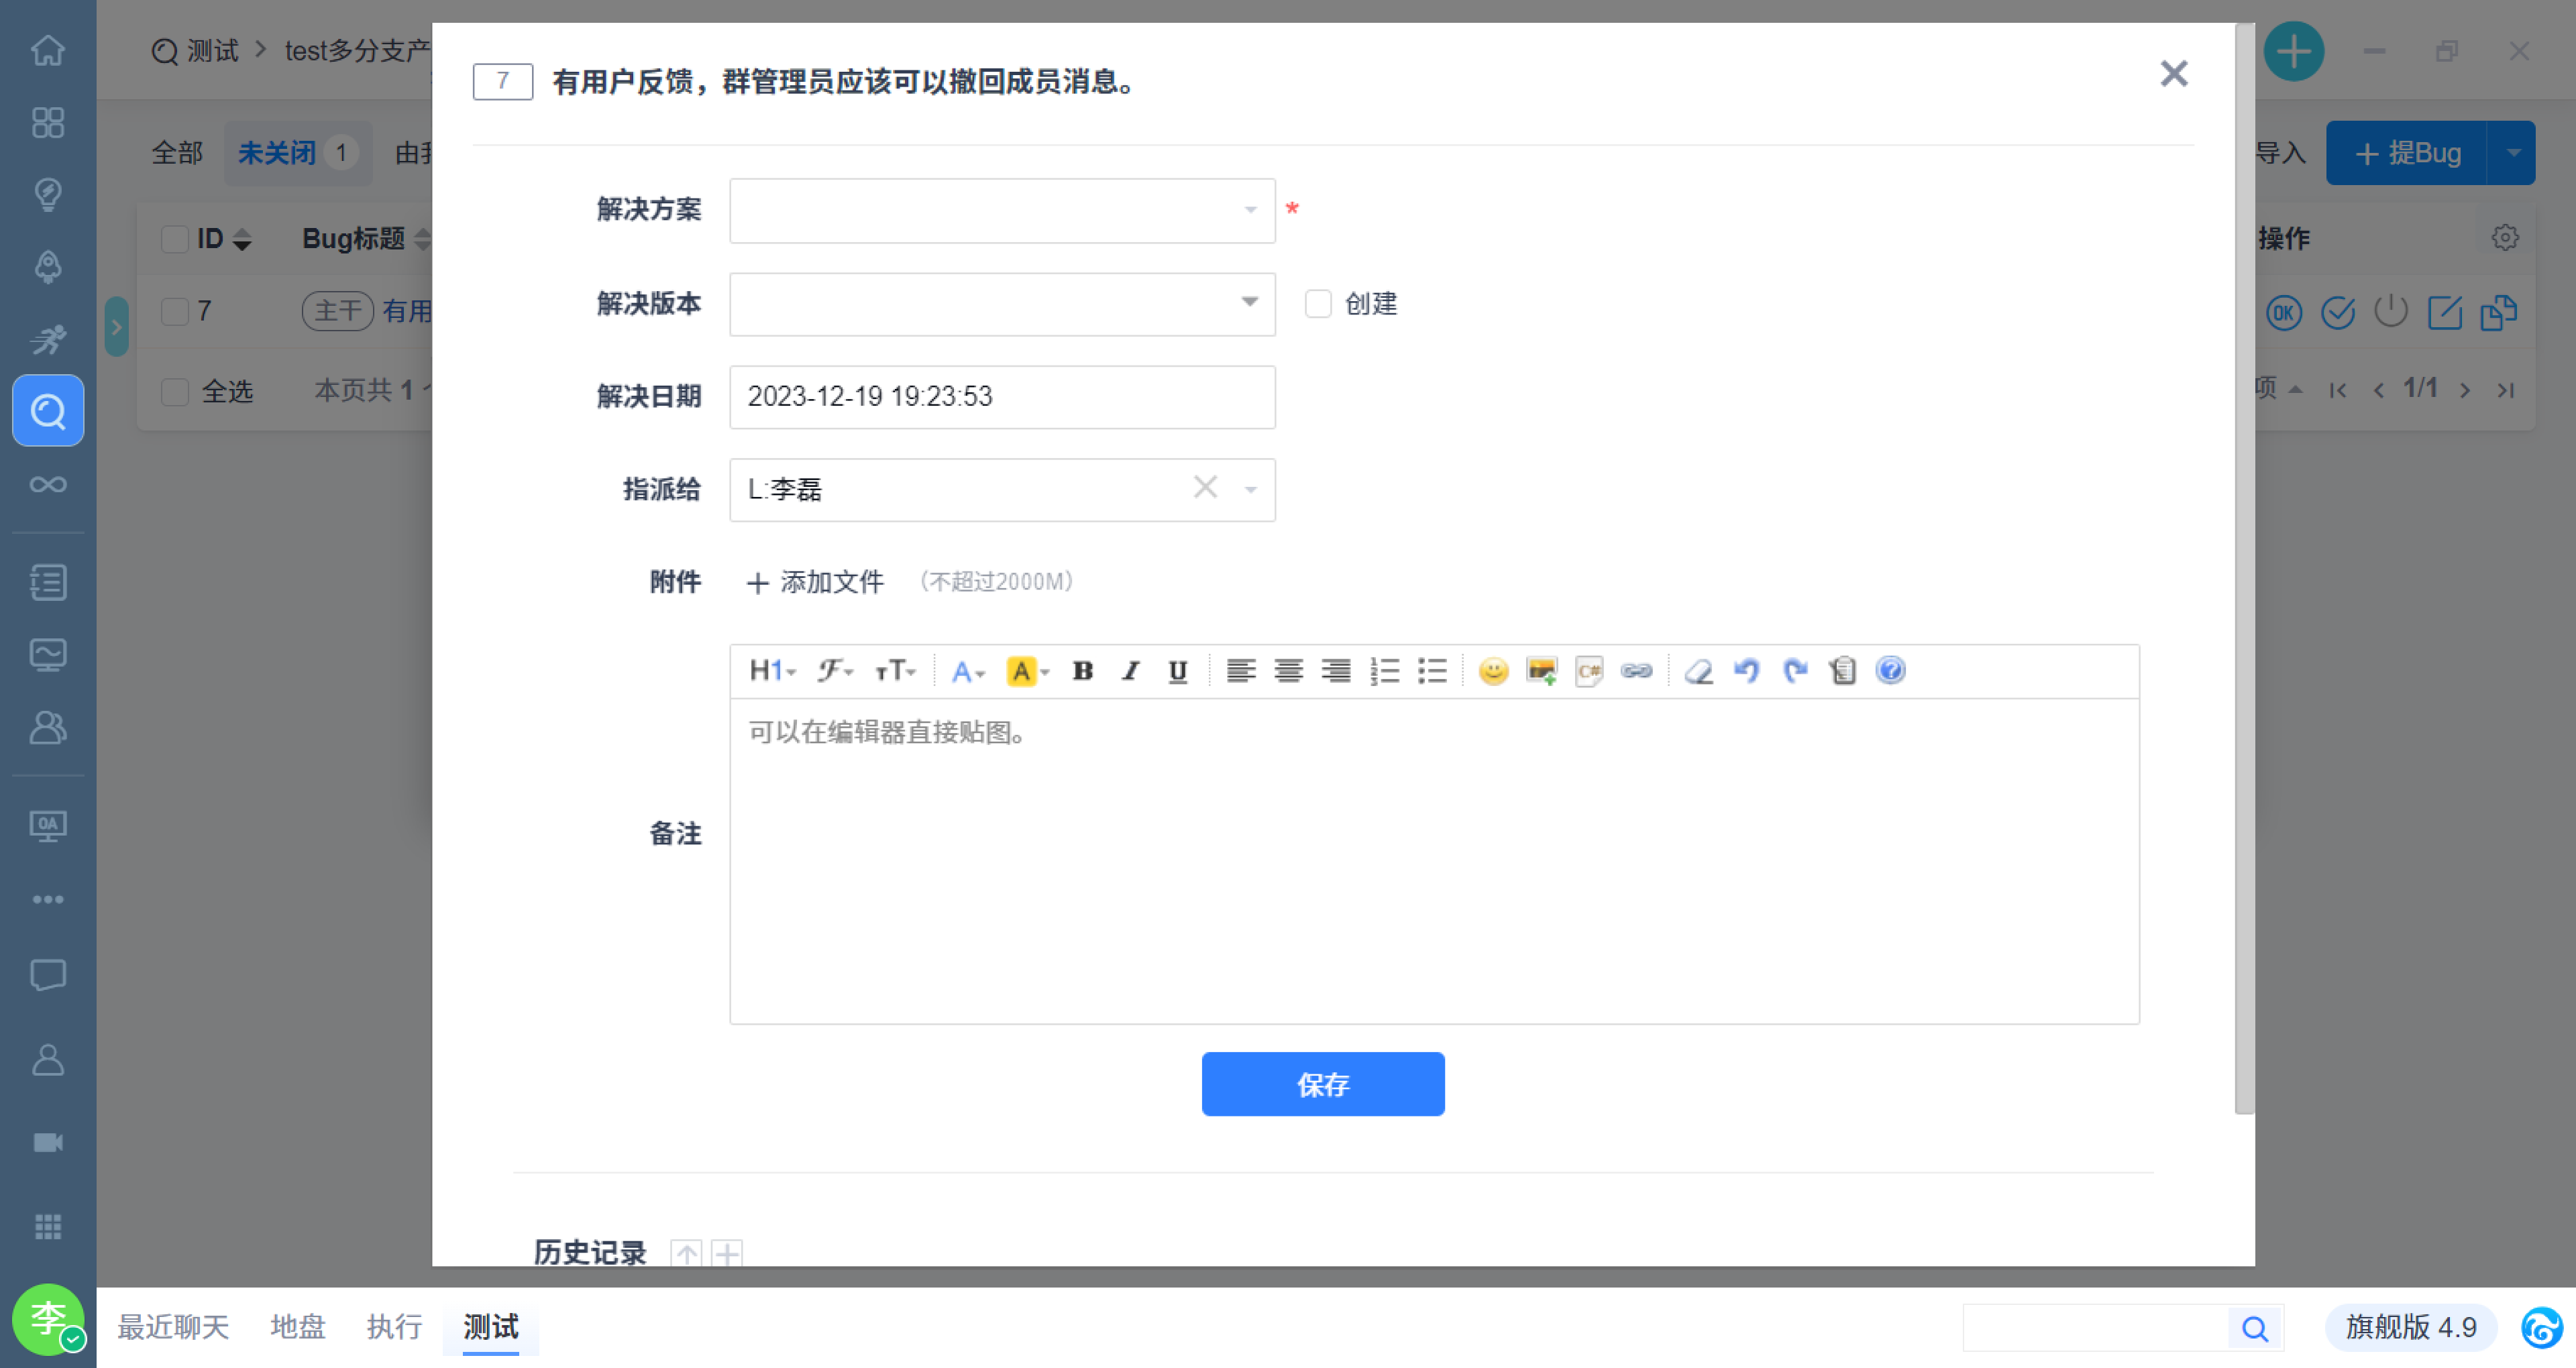Click the ordered list icon in editor
This screenshot has height=1368, width=2576.
point(1384,671)
